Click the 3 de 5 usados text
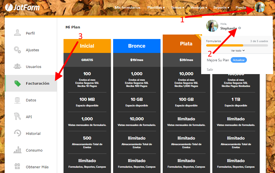Viewport: 275px width, 173px height. point(259,41)
